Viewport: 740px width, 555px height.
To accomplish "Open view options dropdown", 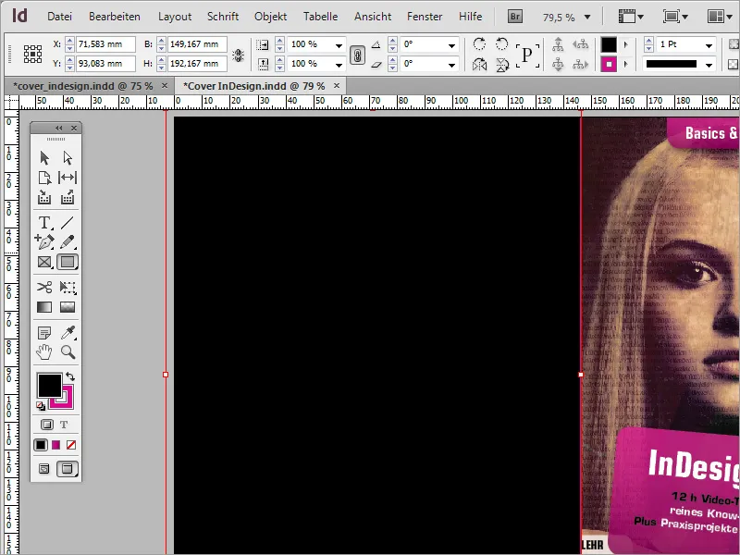I will tap(631, 17).
